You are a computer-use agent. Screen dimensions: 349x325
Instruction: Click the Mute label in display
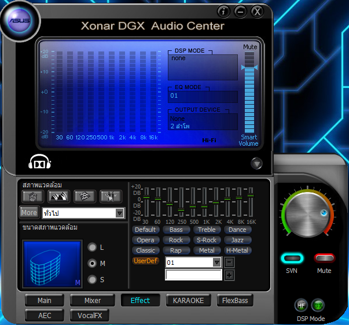[250, 47]
